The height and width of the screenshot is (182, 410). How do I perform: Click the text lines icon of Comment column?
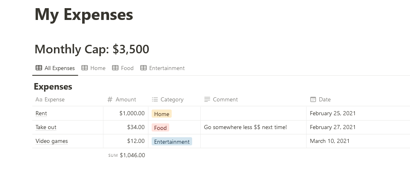pos(207,99)
